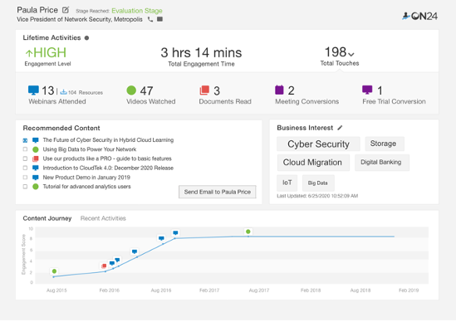
Task: Call Paula Price via phone icon
Action: coord(150,19)
